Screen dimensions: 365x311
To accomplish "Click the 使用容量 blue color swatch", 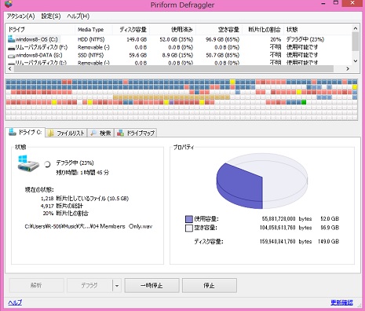I will (189, 219).
